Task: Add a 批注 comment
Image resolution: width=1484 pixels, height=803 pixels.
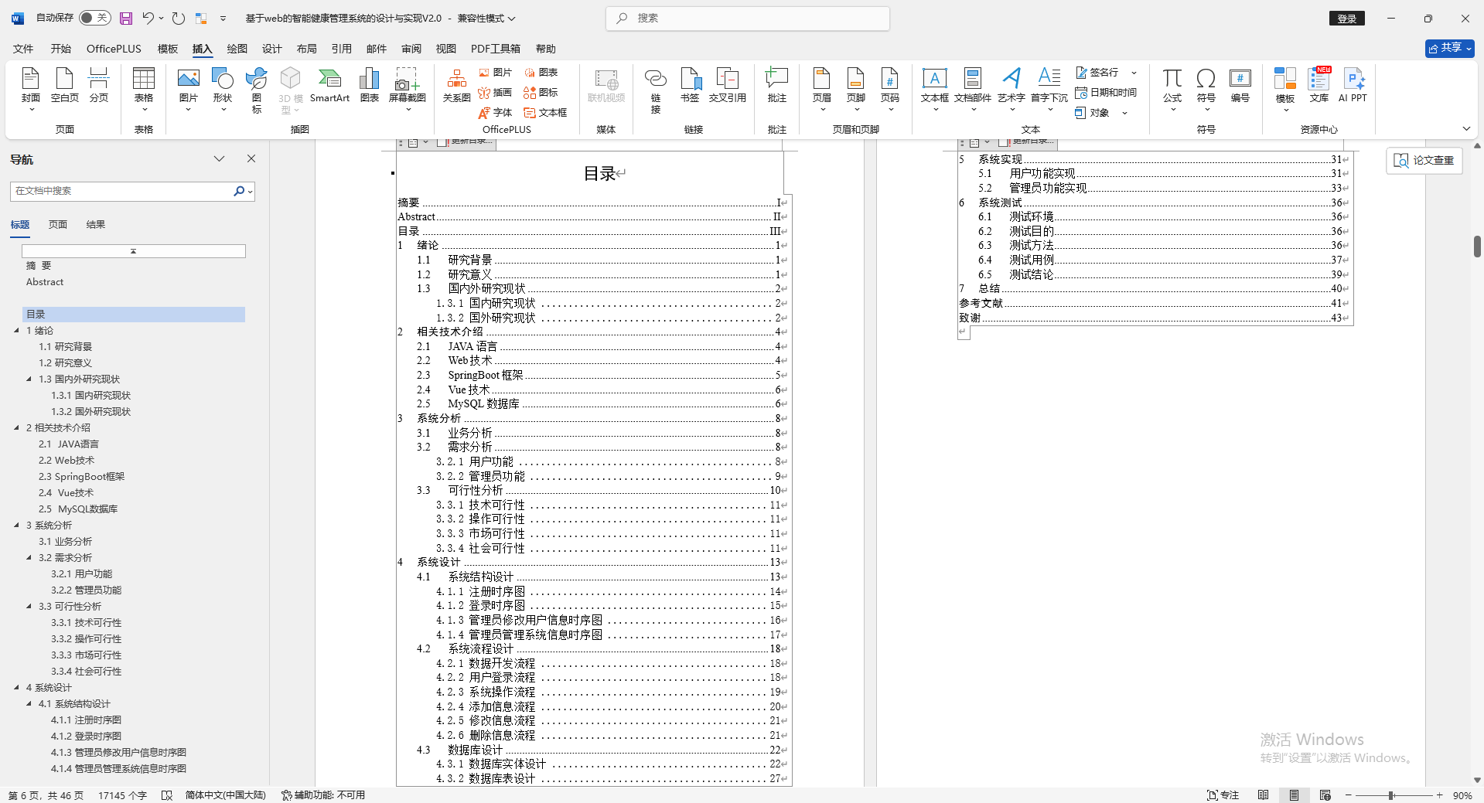Action: [x=776, y=85]
